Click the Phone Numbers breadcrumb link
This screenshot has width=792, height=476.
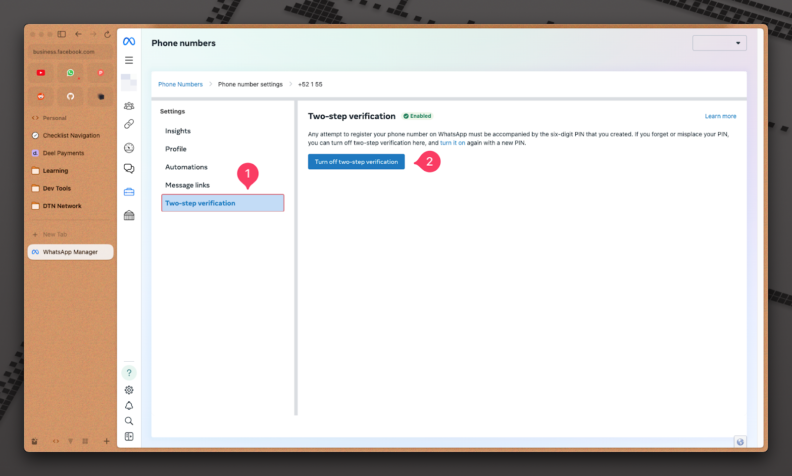point(180,85)
